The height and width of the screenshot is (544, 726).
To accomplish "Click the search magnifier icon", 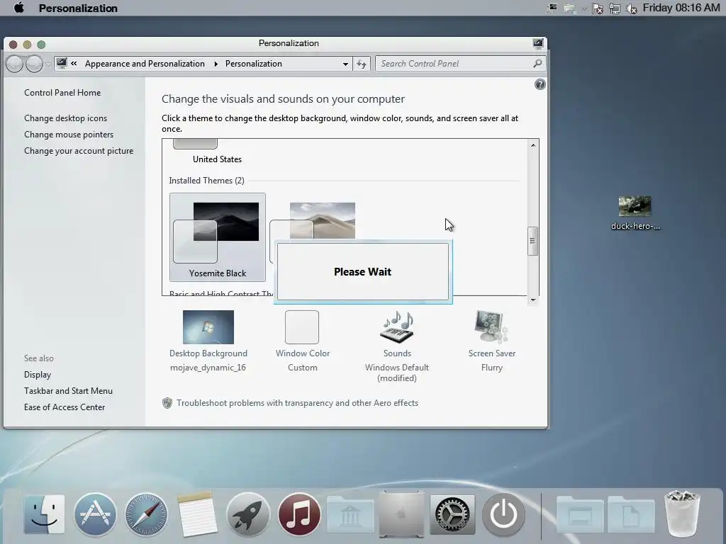I will (x=537, y=63).
